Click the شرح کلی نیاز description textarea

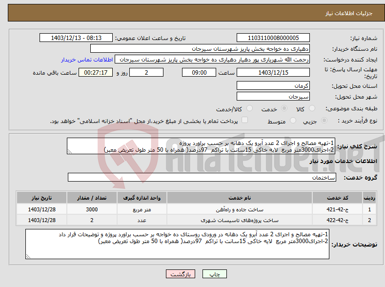tap(201, 146)
